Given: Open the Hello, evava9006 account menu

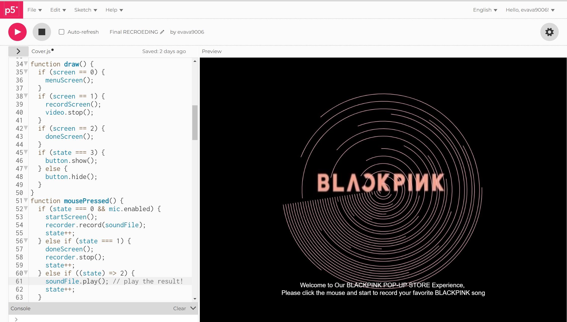Looking at the screenshot, I should pos(530,10).
